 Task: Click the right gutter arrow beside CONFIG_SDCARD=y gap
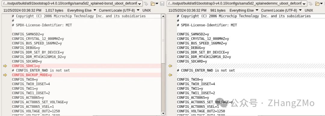170,66
